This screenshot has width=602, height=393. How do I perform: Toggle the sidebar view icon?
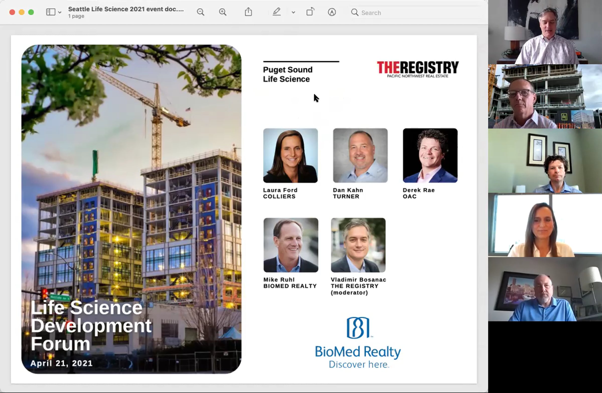[x=51, y=12]
